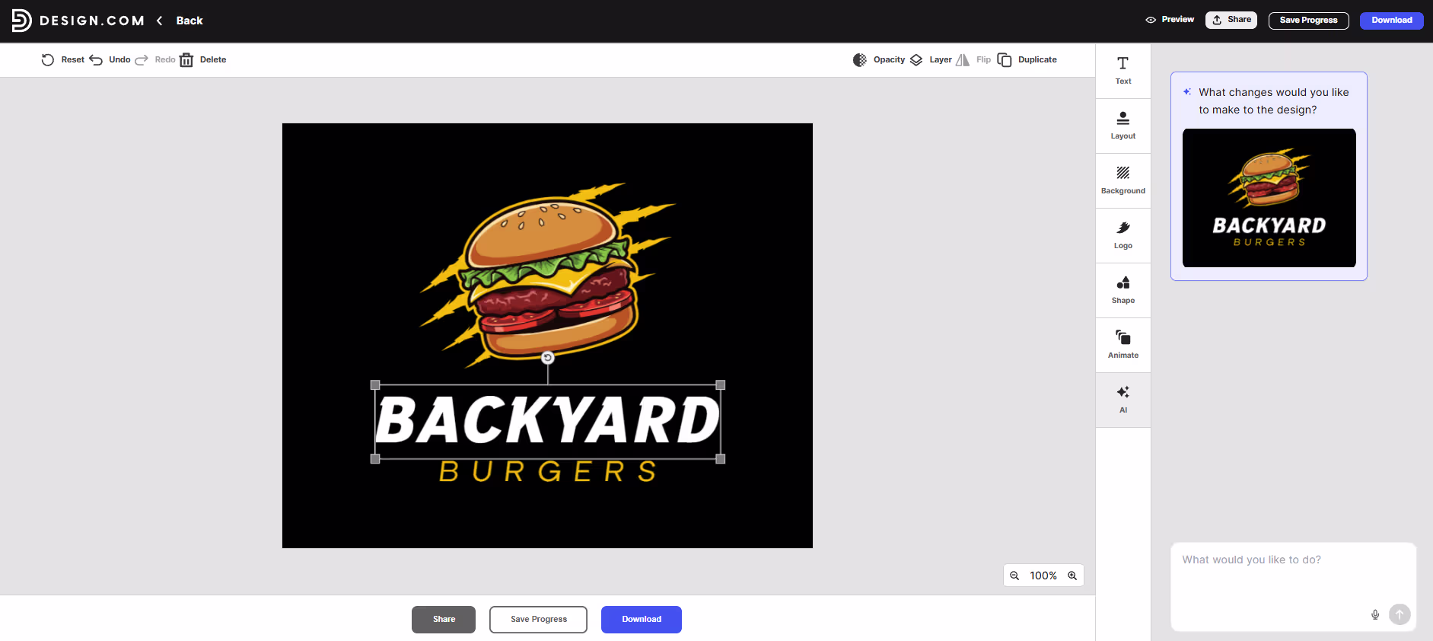The image size is (1433, 641).
Task: Open the Layer options
Action: [931, 59]
